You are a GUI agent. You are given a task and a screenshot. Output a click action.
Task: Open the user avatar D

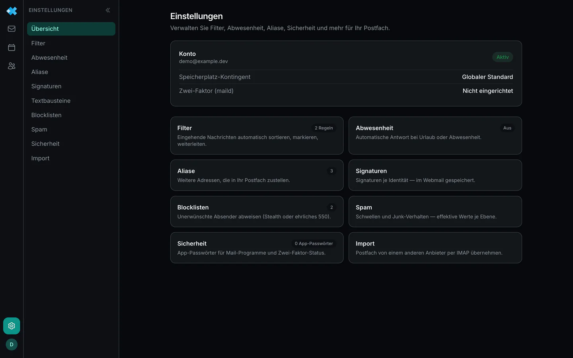pos(12,344)
